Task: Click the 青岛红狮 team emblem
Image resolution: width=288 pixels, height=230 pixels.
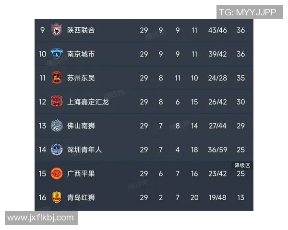Action: coord(57,197)
